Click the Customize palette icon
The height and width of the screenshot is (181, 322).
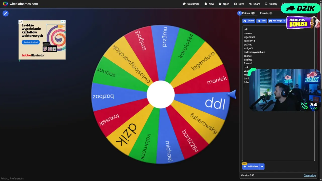184,4
